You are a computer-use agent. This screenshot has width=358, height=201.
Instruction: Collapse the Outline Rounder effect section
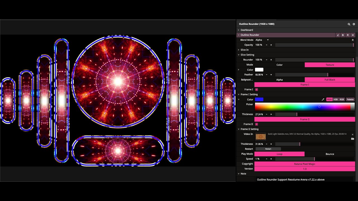pyautogui.click(x=239, y=35)
